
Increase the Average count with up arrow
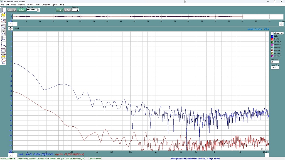[x=77, y=9]
